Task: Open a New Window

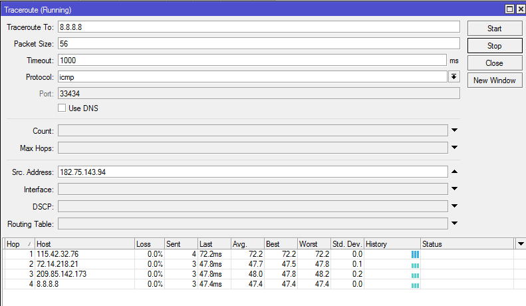Action: click(x=494, y=80)
